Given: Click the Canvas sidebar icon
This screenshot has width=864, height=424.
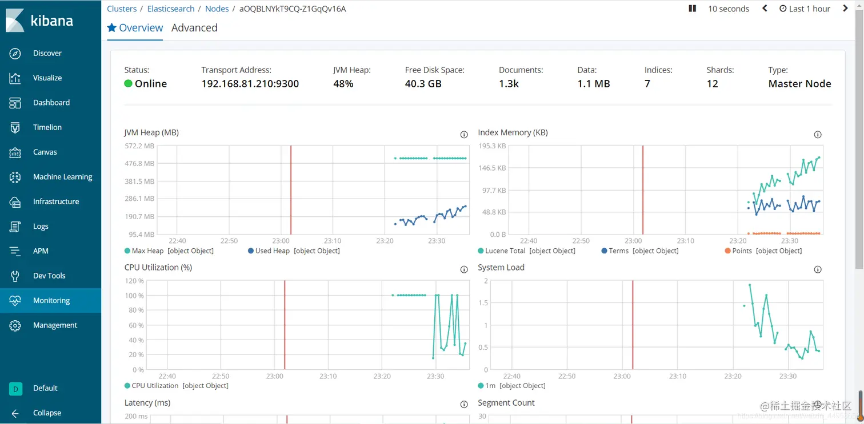Looking at the screenshot, I should 15,152.
